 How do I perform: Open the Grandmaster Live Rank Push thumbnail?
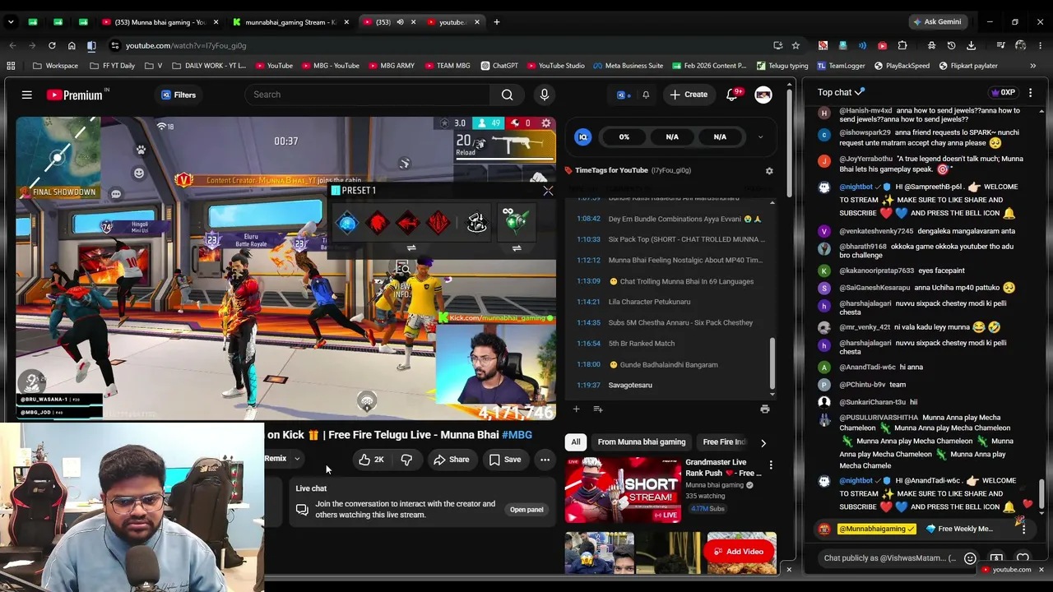coord(623,490)
